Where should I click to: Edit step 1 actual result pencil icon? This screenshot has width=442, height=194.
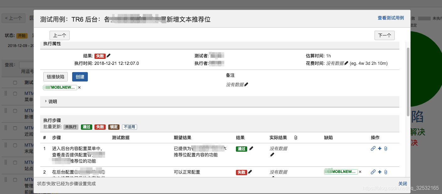coord(272,155)
